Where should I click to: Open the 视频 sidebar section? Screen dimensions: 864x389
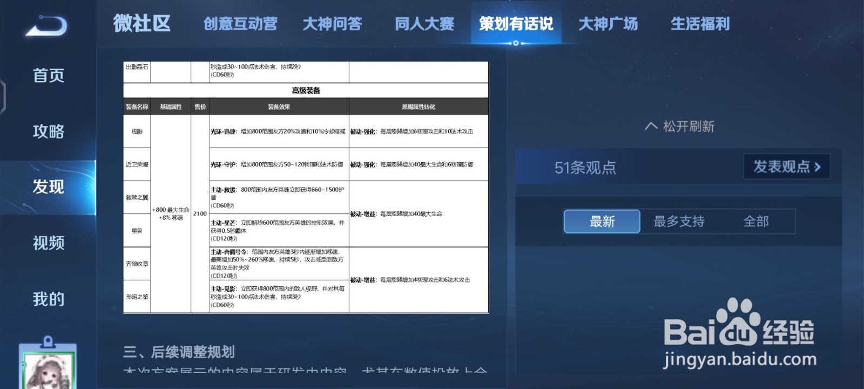(x=49, y=243)
